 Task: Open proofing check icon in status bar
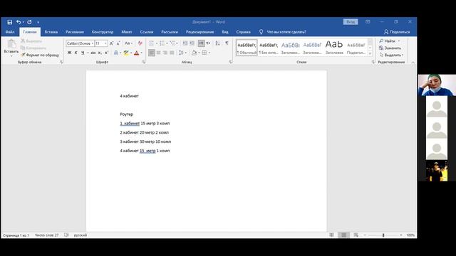click(x=66, y=235)
